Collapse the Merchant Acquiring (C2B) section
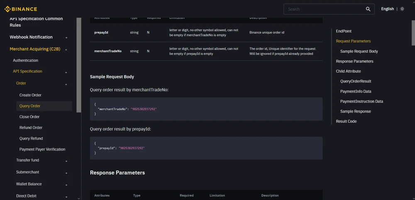 point(66,49)
